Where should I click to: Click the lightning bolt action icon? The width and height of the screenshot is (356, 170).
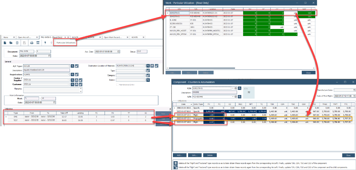pyautogui.click(x=45, y=43)
